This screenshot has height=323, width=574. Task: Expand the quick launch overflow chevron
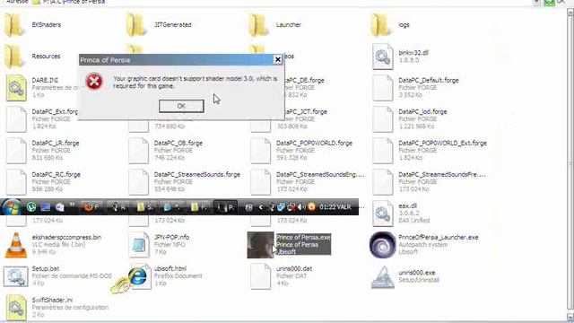coord(72,205)
